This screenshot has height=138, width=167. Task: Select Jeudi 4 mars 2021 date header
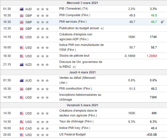point(82,72)
